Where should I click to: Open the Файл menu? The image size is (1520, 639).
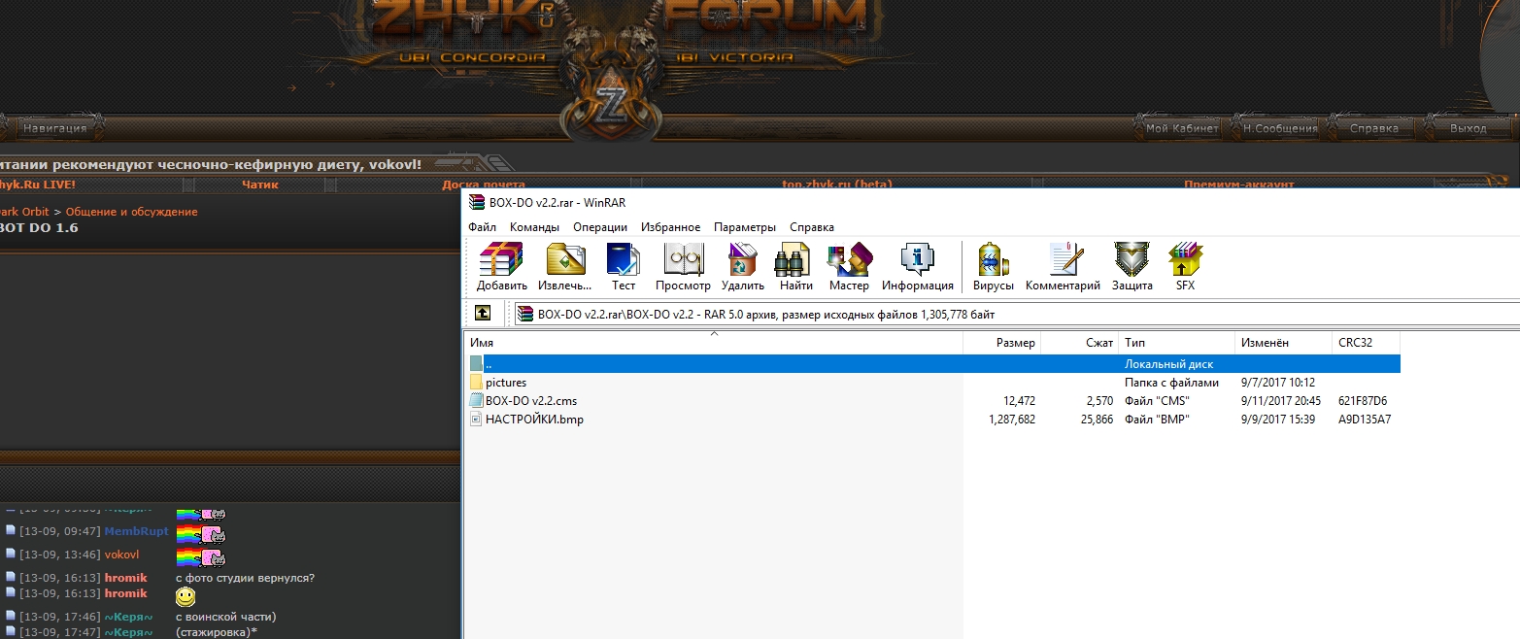click(482, 227)
